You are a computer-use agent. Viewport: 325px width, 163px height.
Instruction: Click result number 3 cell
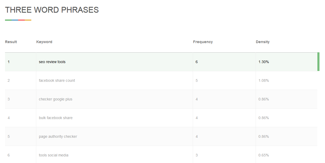coord(9,99)
